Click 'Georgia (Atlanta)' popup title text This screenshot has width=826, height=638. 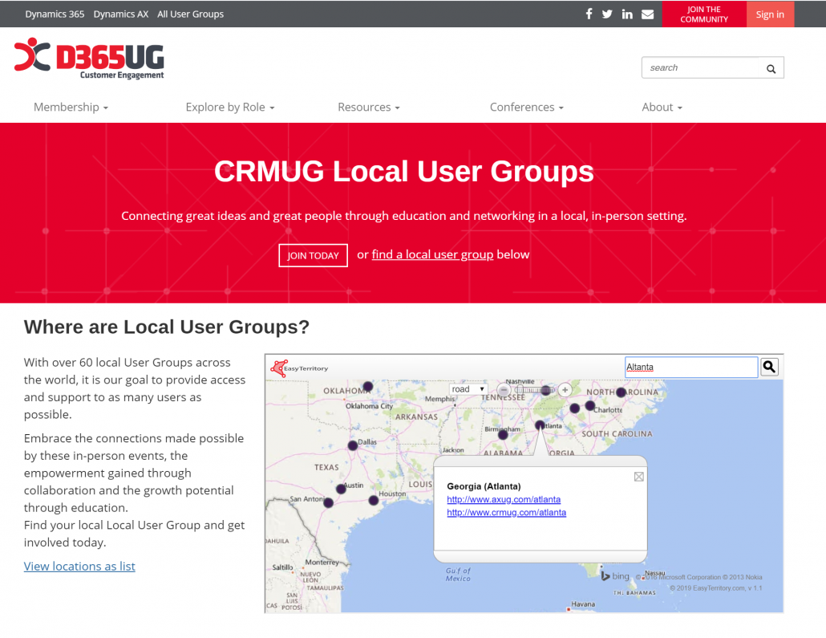[x=484, y=486]
